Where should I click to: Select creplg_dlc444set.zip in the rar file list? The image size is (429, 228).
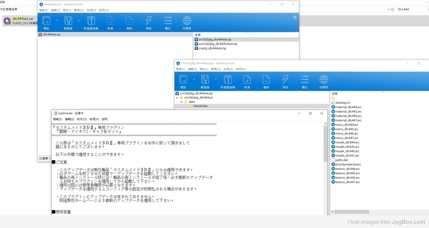pos(210,49)
